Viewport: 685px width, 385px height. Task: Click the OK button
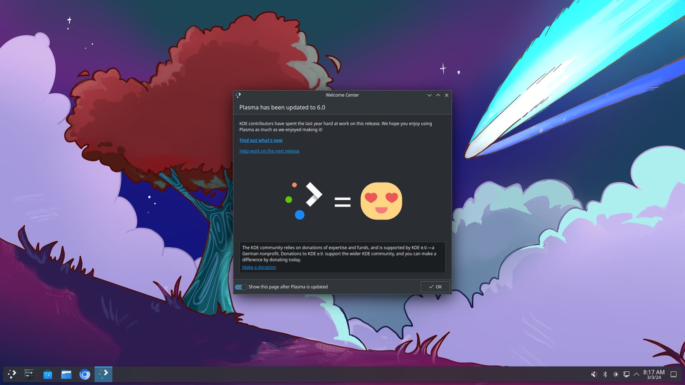click(x=435, y=287)
